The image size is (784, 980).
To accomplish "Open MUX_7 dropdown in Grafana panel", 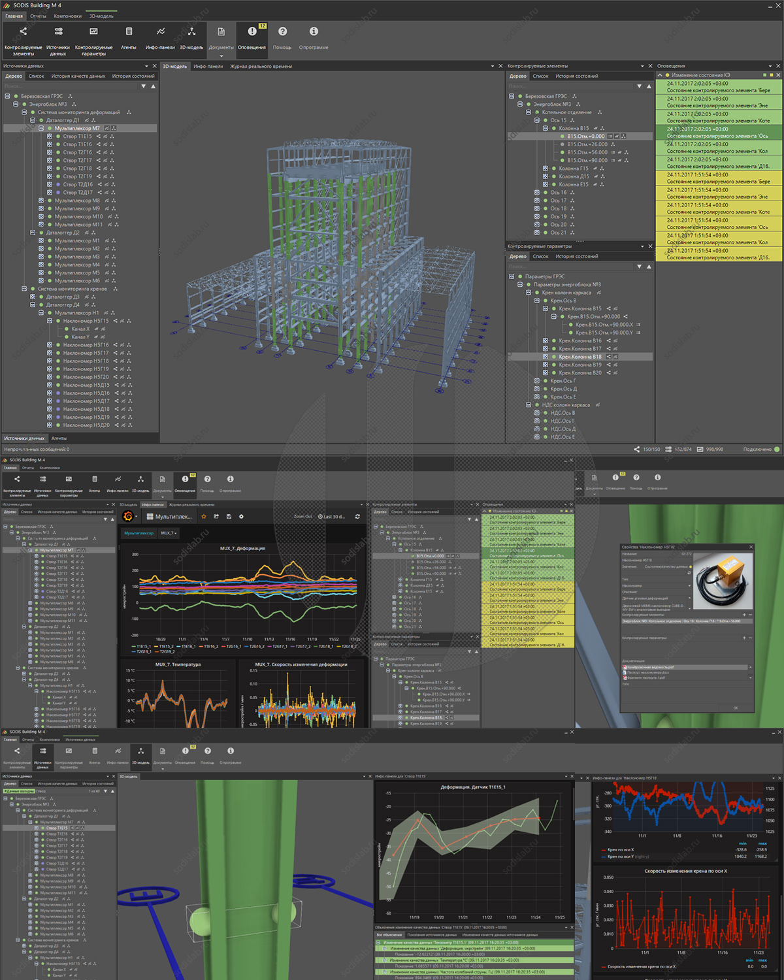I will click(169, 533).
